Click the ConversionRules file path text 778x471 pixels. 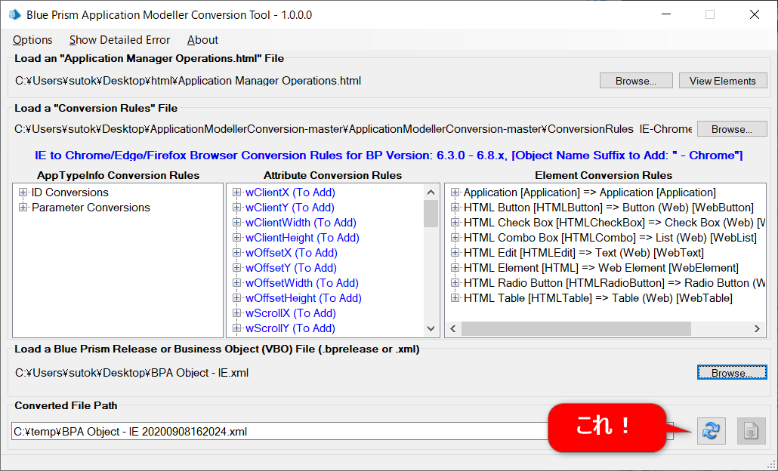point(353,129)
